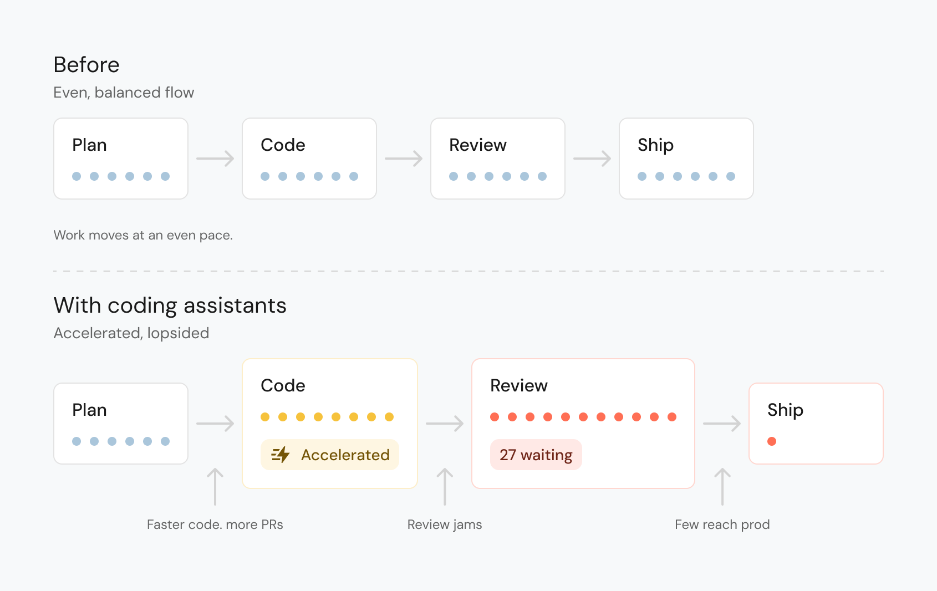The width and height of the screenshot is (937, 591).
Task: Select the Before row Plan card title
Action: (x=89, y=145)
